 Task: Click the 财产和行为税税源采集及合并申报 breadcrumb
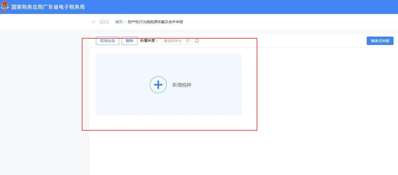(155, 22)
